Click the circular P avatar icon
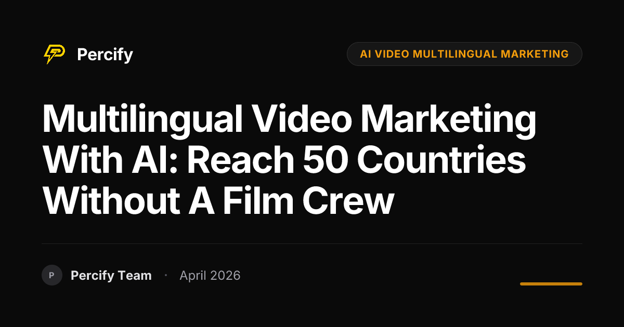The height and width of the screenshot is (327, 624). tap(52, 275)
